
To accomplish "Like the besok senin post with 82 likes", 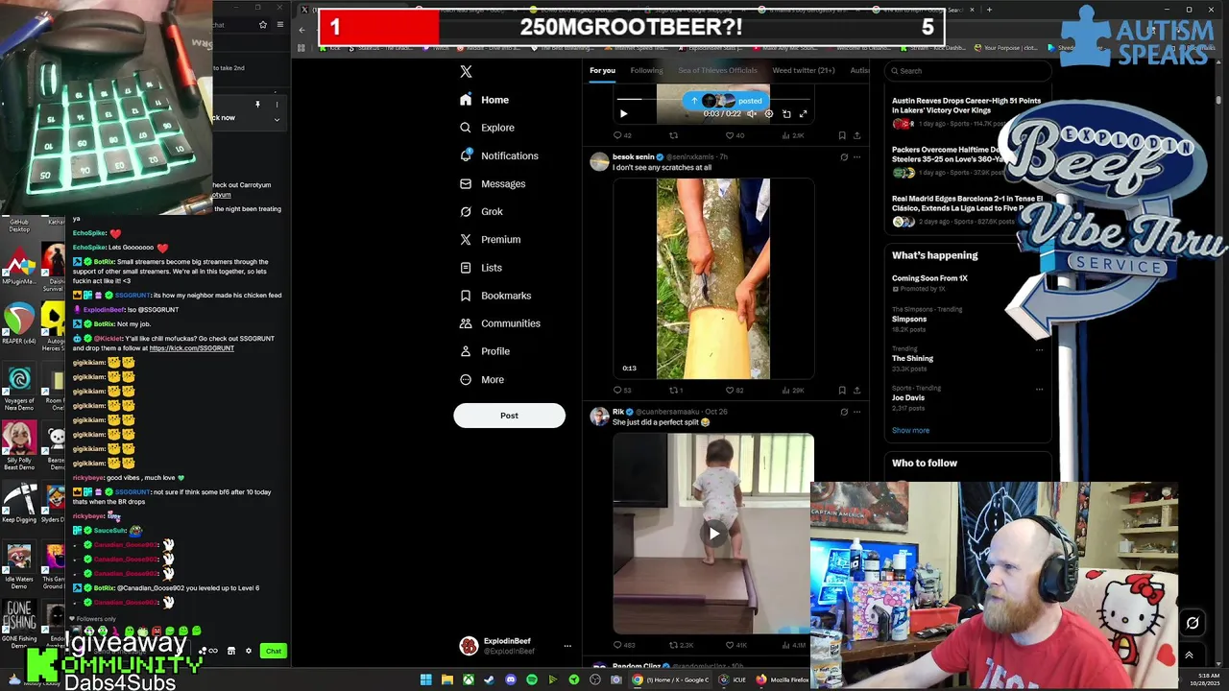I will click(735, 391).
